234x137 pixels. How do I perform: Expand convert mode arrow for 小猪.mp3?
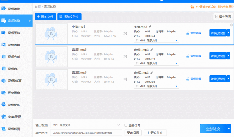point(228,33)
